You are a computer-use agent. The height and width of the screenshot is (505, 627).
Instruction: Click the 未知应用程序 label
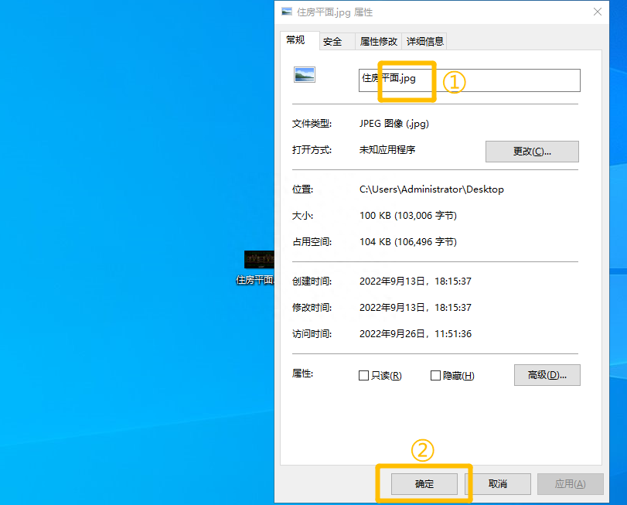(x=387, y=151)
